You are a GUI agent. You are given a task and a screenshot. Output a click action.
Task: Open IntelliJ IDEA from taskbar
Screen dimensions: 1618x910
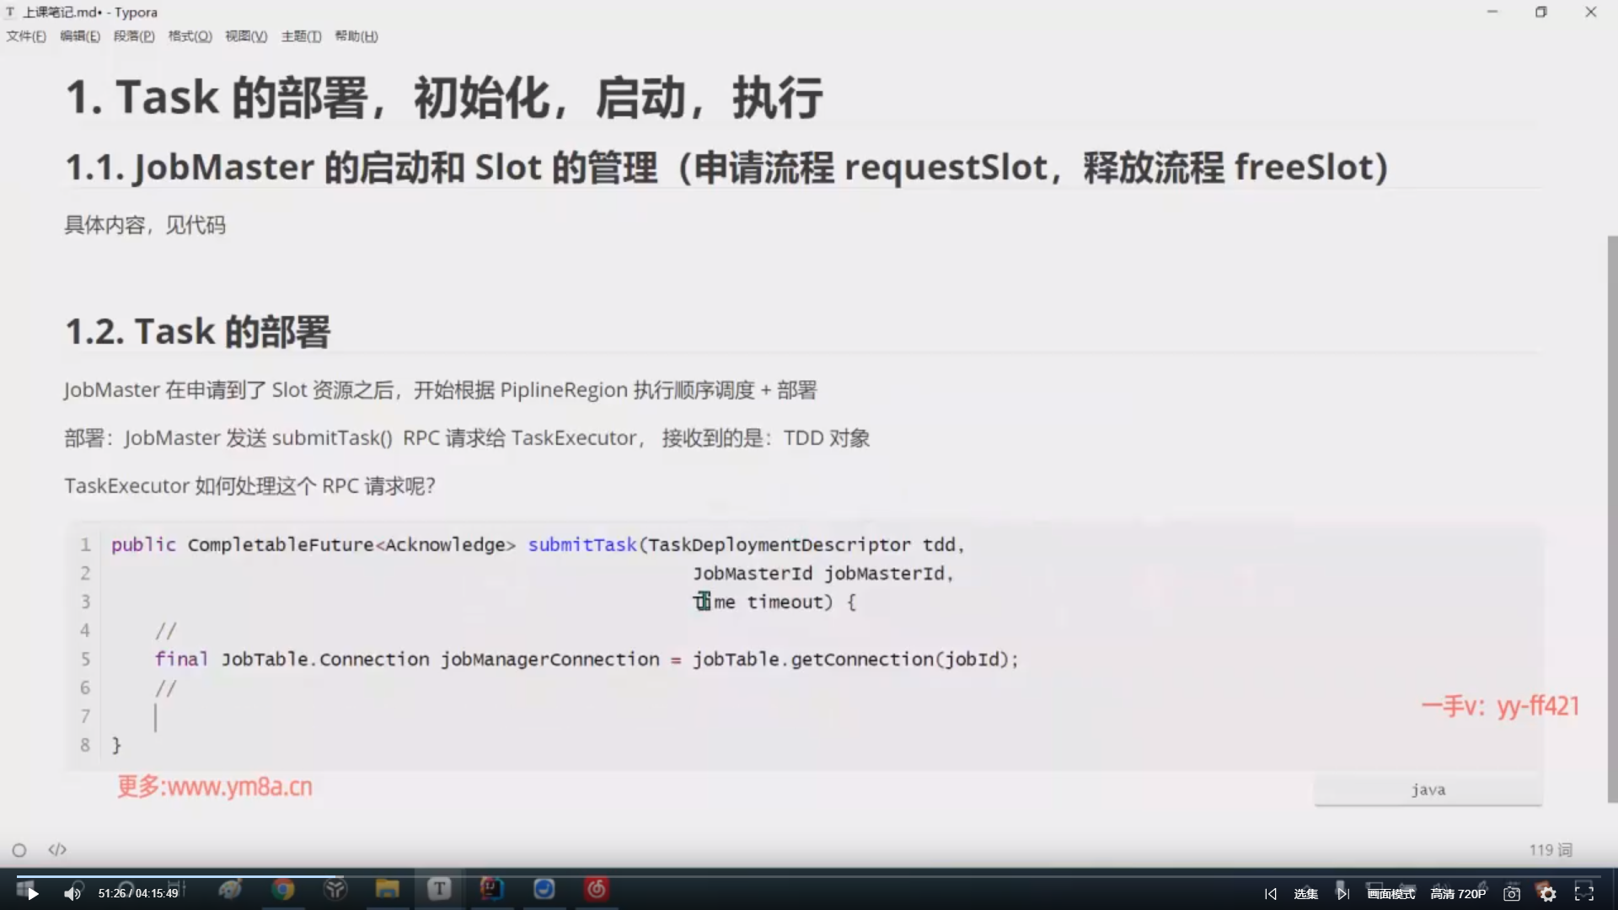tap(491, 889)
